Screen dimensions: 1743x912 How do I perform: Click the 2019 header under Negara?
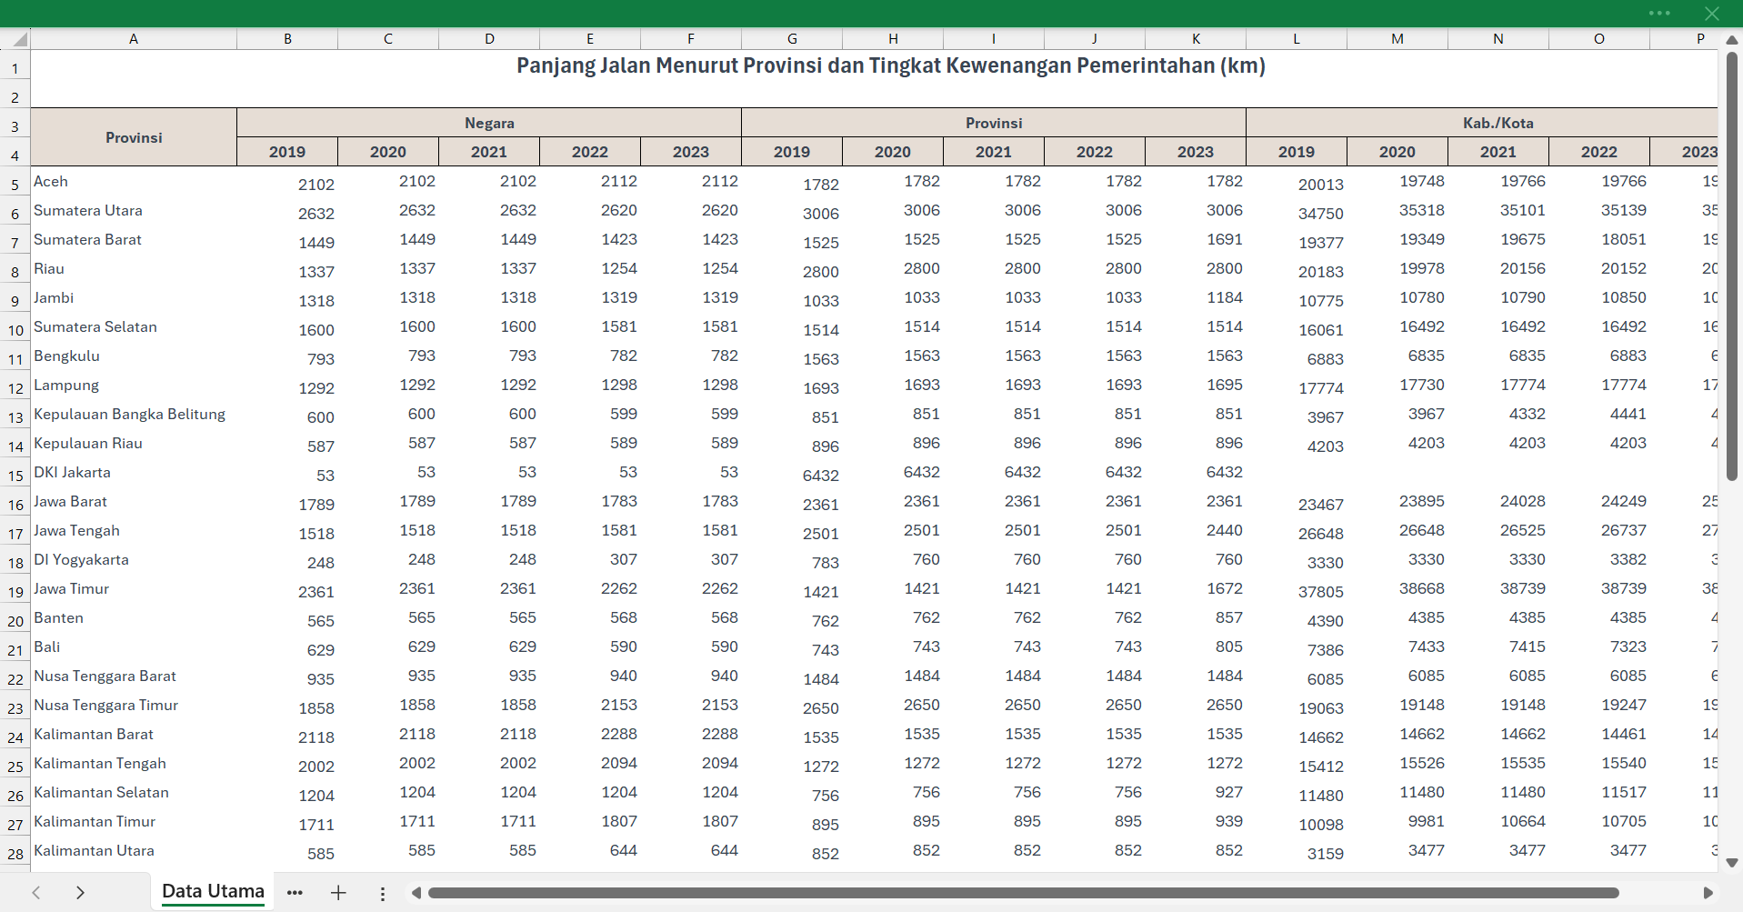pos(287,152)
